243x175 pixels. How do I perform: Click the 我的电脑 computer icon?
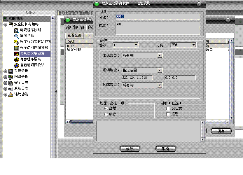5,19
